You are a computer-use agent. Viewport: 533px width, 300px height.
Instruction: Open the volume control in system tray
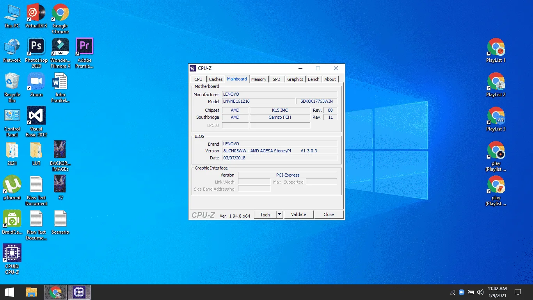pyautogui.click(x=480, y=292)
